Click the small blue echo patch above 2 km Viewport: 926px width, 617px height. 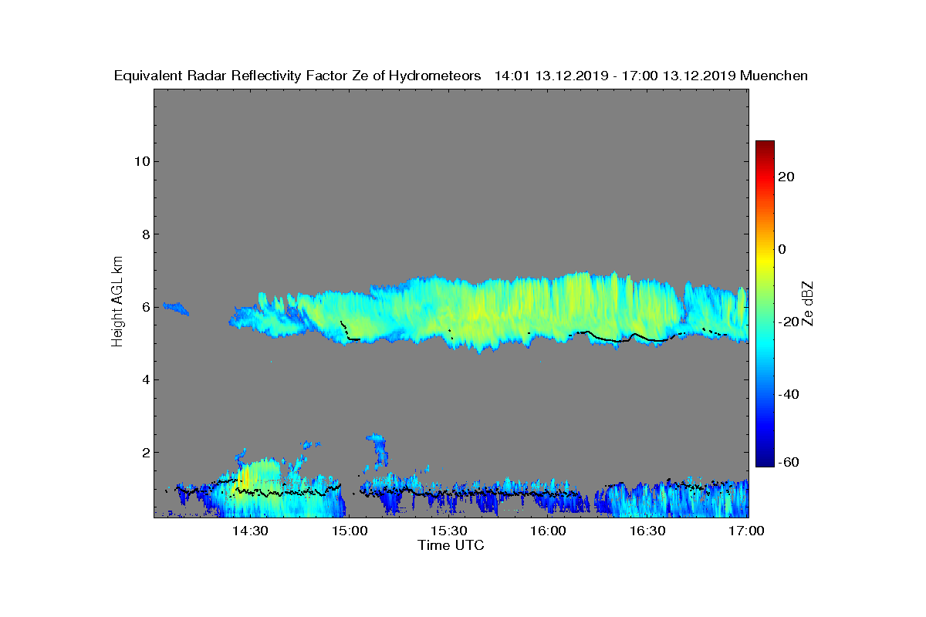(377, 450)
